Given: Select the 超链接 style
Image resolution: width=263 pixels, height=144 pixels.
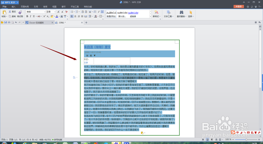Looking at the screenshot, I should pyautogui.click(x=133, y=14).
